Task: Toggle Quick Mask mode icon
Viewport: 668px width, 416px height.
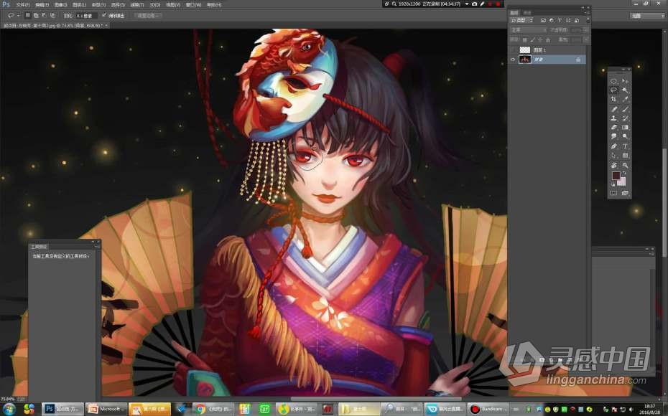Action: pyautogui.click(x=614, y=193)
